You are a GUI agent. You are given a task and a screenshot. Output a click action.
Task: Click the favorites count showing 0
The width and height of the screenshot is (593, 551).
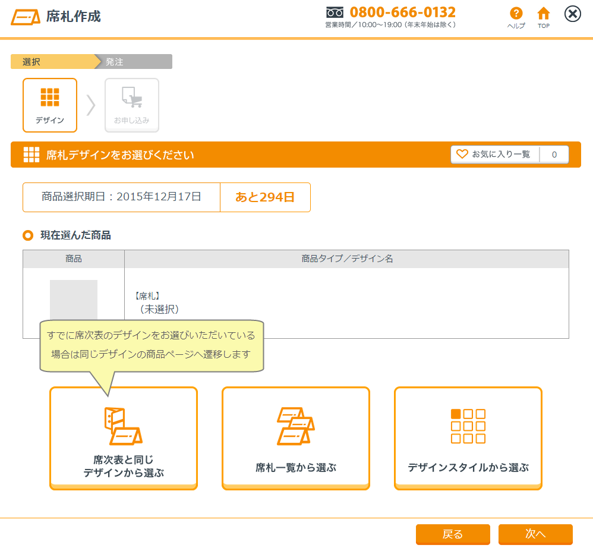click(x=554, y=155)
